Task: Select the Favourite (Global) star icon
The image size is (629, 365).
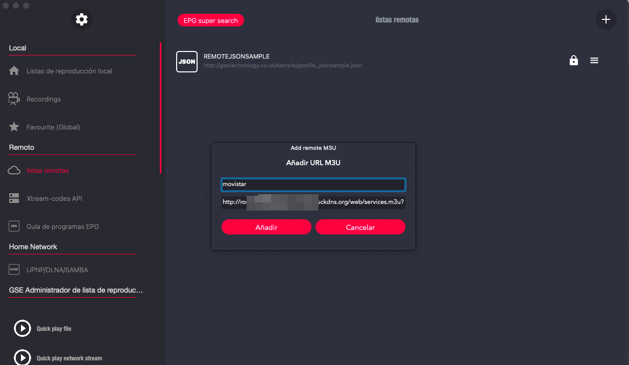Action: (x=14, y=127)
